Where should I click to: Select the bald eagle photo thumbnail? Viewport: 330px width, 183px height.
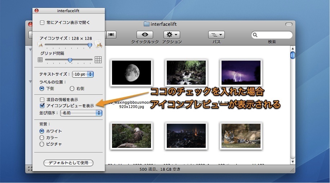tap(131, 136)
